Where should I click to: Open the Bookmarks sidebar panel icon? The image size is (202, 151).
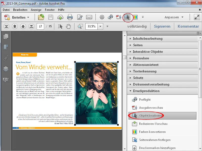coord(6,47)
